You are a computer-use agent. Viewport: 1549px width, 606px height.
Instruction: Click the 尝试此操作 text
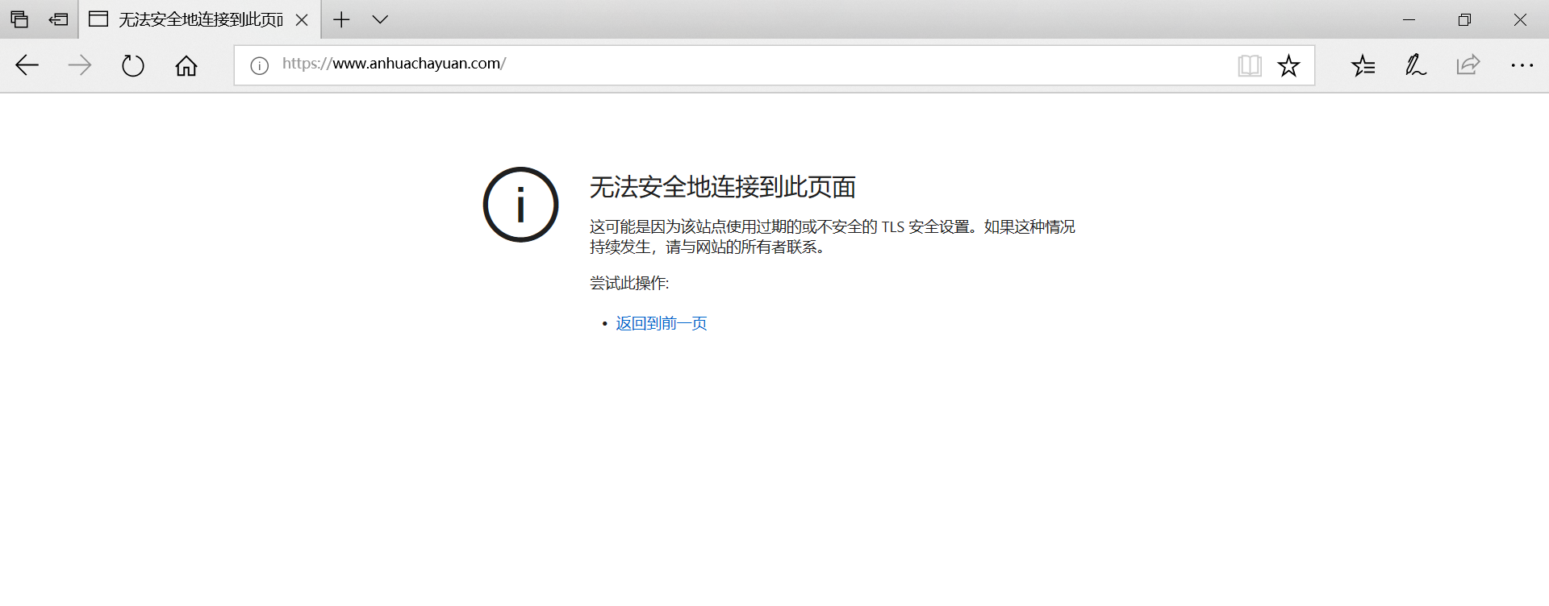click(629, 283)
